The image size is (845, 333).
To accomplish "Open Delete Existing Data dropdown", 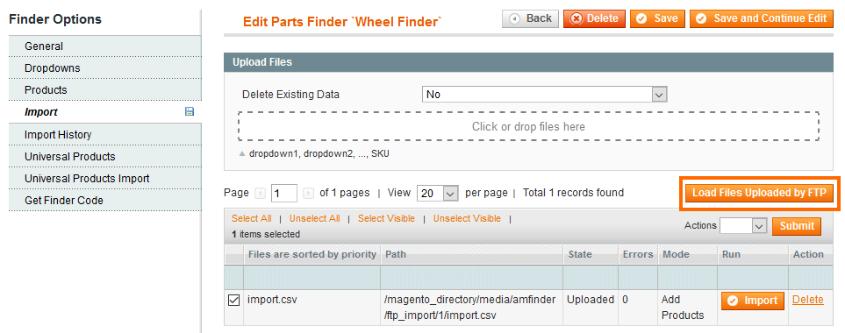I will (544, 95).
